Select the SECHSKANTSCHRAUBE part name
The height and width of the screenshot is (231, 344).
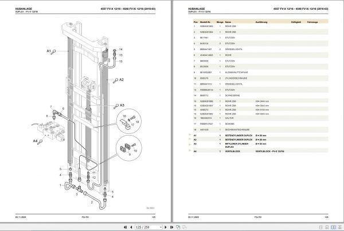[237, 130]
